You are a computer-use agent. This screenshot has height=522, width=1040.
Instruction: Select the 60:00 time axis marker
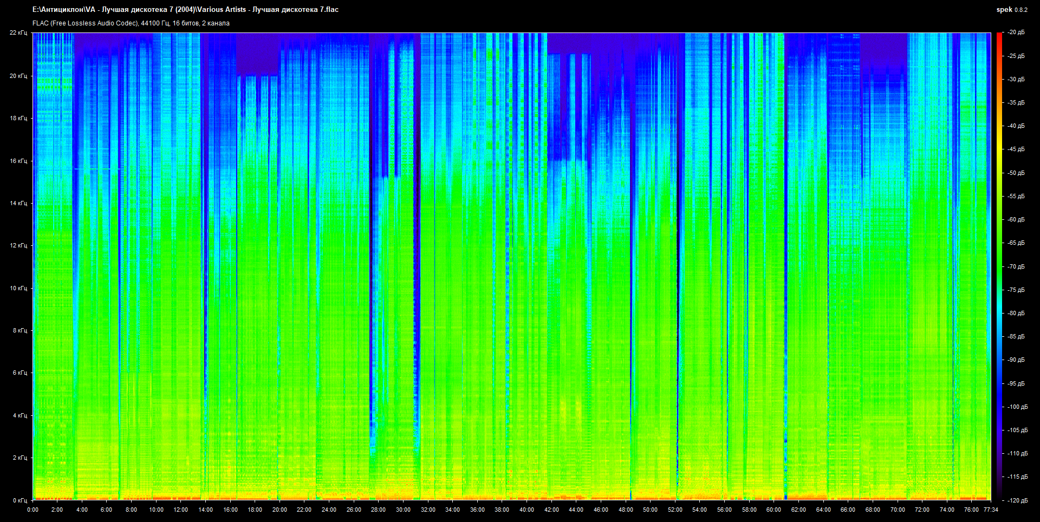point(773,510)
